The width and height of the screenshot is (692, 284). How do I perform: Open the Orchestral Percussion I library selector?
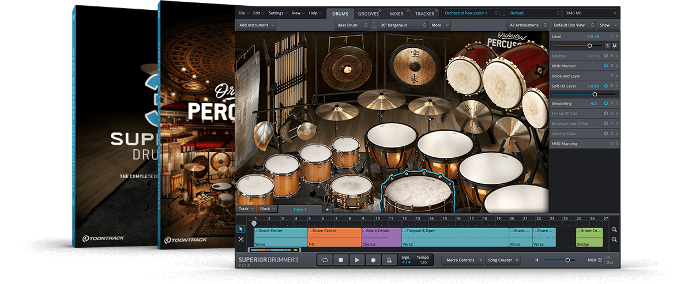[471, 13]
